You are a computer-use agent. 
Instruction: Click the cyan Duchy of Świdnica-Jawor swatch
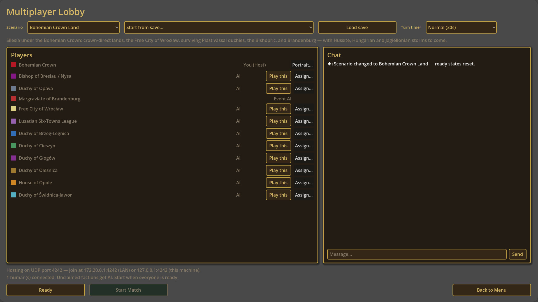point(13,195)
